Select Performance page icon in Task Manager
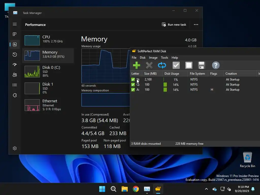260x195 pixels. pos(15,44)
